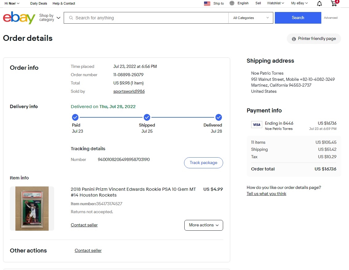Click the US flag icon
This screenshot has width=349, height=270.
207,3
